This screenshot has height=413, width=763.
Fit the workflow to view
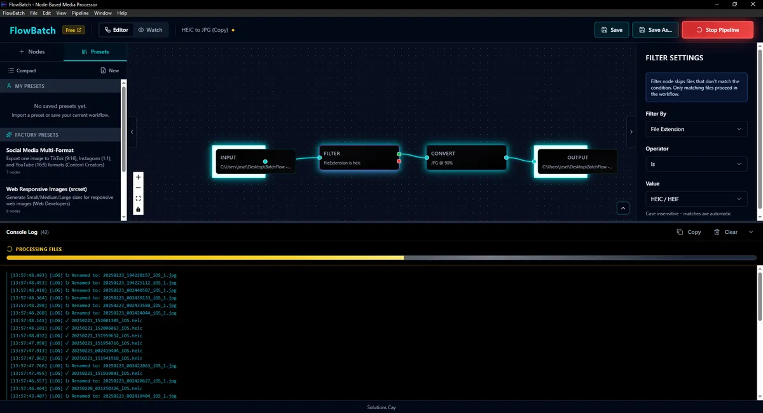pos(138,198)
